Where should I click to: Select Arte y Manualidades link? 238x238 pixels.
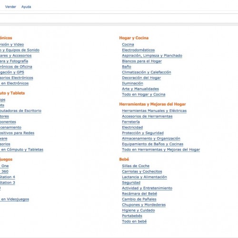[x=140, y=89]
